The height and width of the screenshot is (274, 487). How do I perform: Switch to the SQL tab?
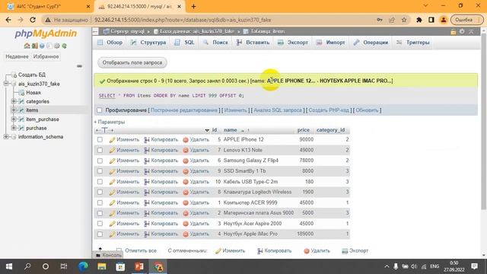coord(184,43)
